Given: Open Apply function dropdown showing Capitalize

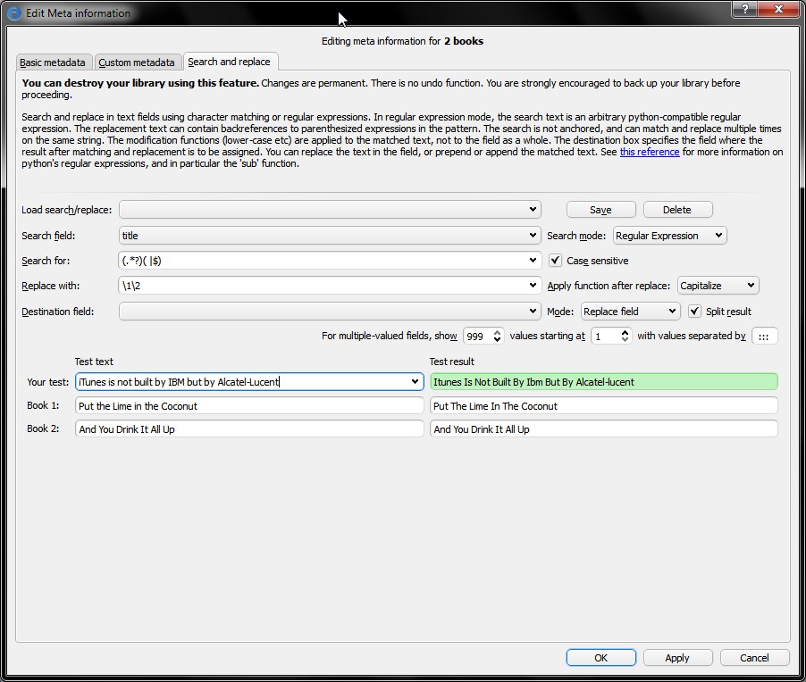Looking at the screenshot, I should 718,286.
